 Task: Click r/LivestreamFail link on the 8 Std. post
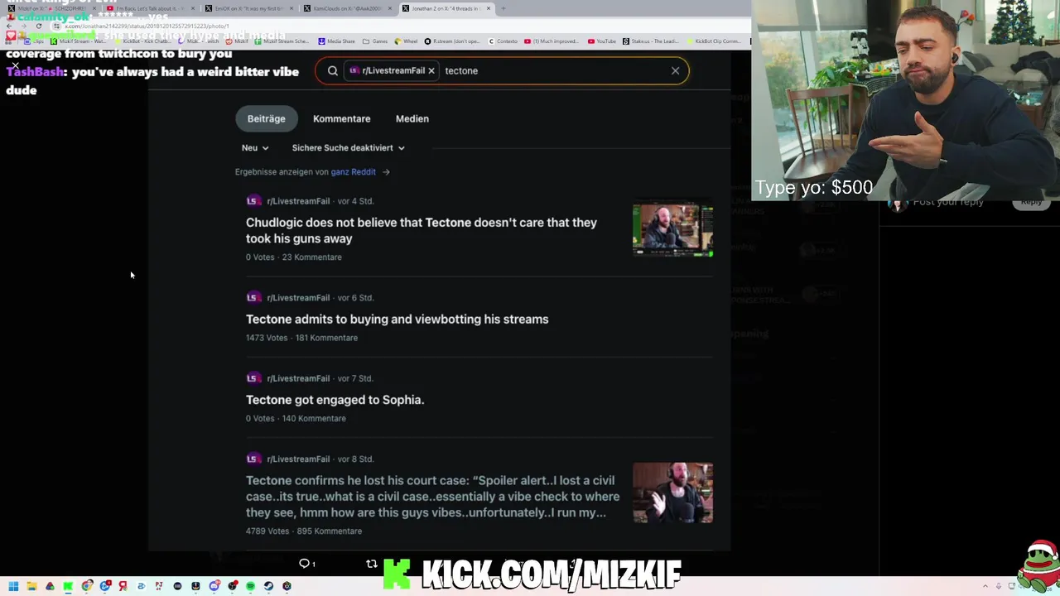[x=298, y=459]
